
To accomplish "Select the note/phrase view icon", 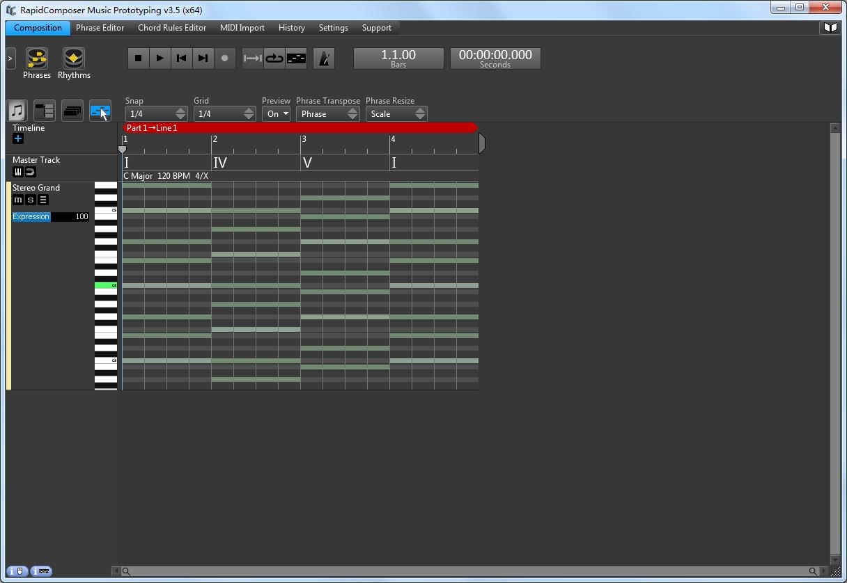I will [x=17, y=110].
